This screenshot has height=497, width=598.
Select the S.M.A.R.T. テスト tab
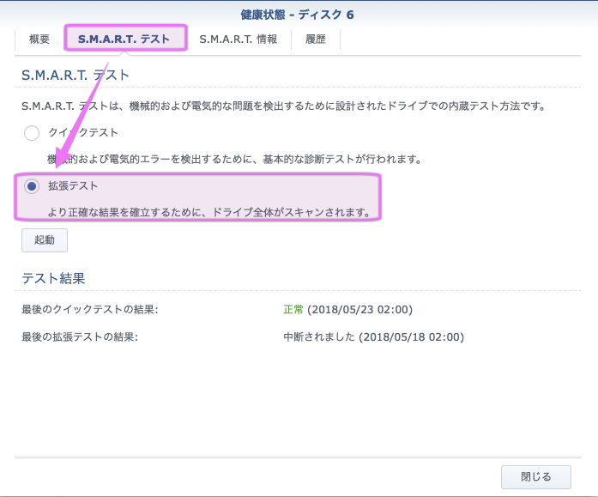(124, 39)
